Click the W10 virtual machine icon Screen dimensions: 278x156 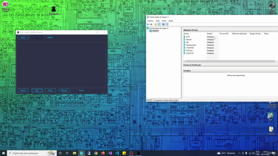pyautogui.click(x=184, y=37)
